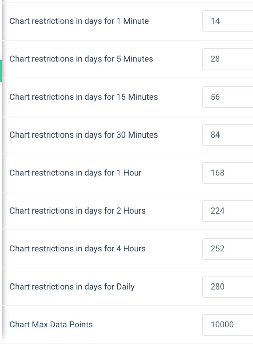Click the 2 Hours input showing 224
The height and width of the screenshot is (346, 253).
pyautogui.click(x=228, y=211)
